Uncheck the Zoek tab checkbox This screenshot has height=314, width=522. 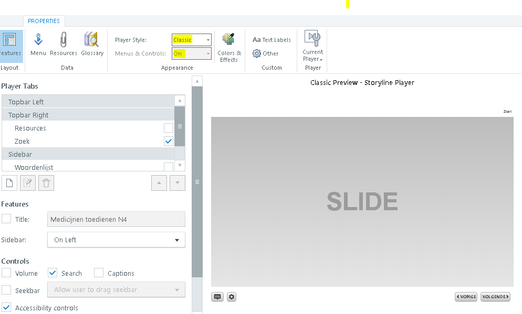169,141
